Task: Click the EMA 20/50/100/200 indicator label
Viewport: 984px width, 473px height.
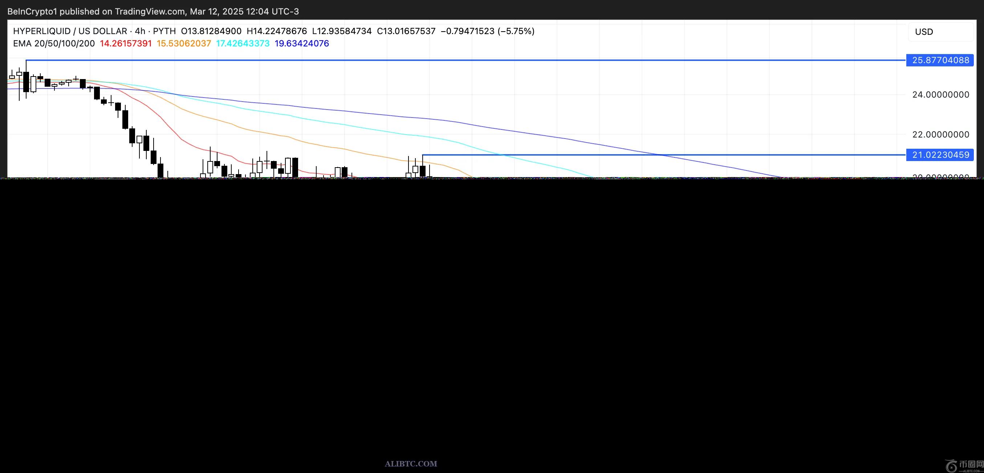Action: (54, 44)
